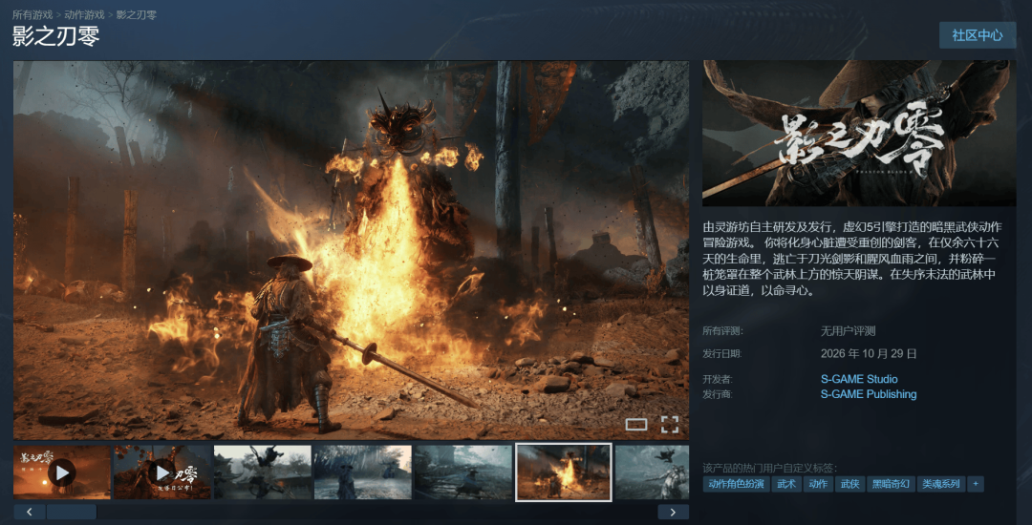Select the 动作 tag
This screenshot has width=1032, height=525.
click(x=818, y=484)
